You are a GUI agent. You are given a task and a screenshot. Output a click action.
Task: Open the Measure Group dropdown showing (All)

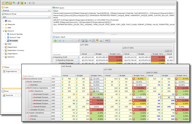(26, 17)
